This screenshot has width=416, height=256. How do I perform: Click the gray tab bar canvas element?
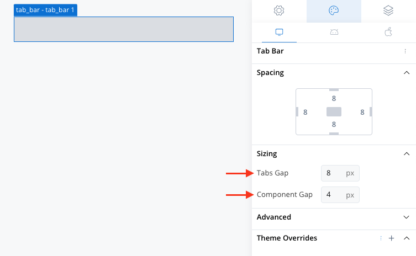[124, 29]
